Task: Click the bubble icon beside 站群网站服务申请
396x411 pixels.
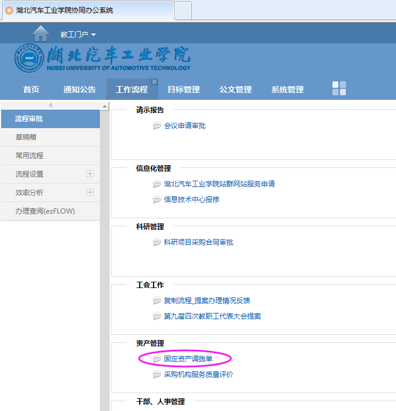Action: (156, 184)
